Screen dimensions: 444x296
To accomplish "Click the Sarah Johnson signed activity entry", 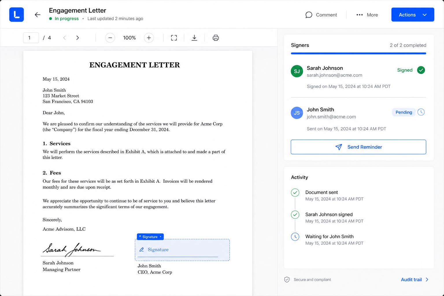I will (x=334, y=218).
